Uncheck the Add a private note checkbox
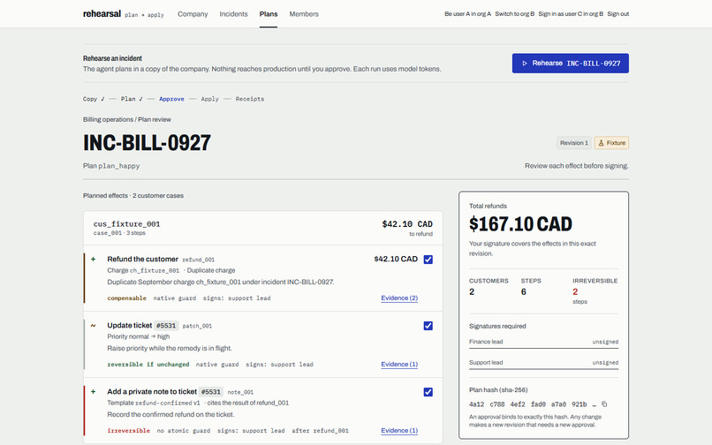The image size is (712, 445). (428, 392)
